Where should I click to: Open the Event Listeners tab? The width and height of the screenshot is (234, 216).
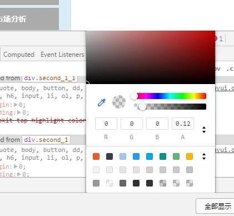coord(62,55)
